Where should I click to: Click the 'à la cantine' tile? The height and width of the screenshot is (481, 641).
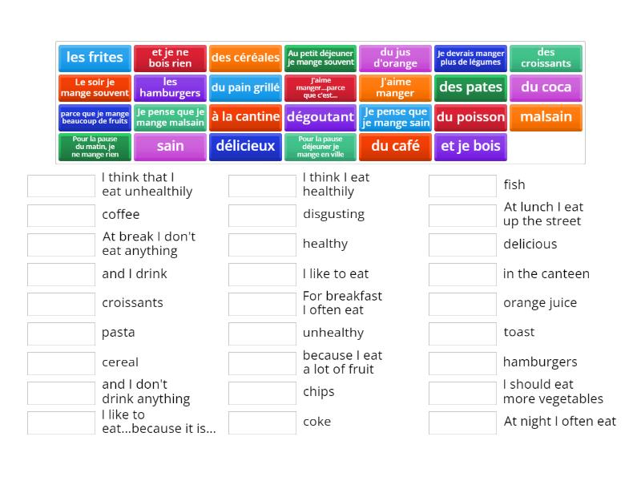[245, 117]
